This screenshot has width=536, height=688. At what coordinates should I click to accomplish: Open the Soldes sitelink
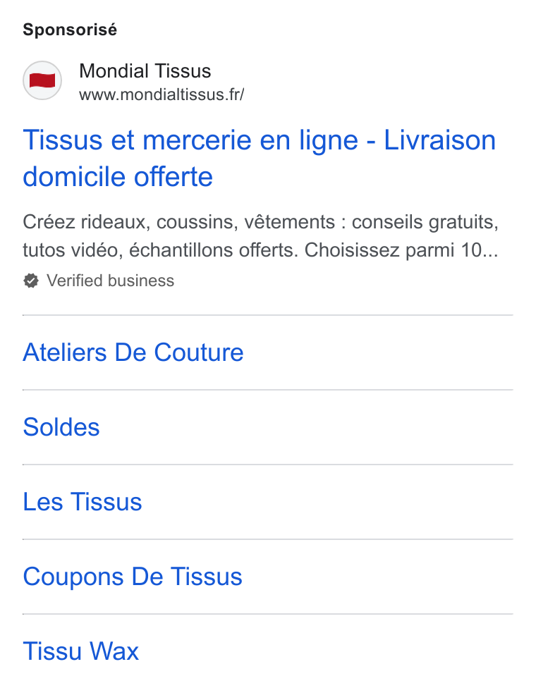tap(61, 427)
